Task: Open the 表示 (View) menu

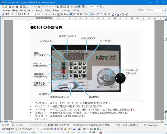Action: point(23,10)
